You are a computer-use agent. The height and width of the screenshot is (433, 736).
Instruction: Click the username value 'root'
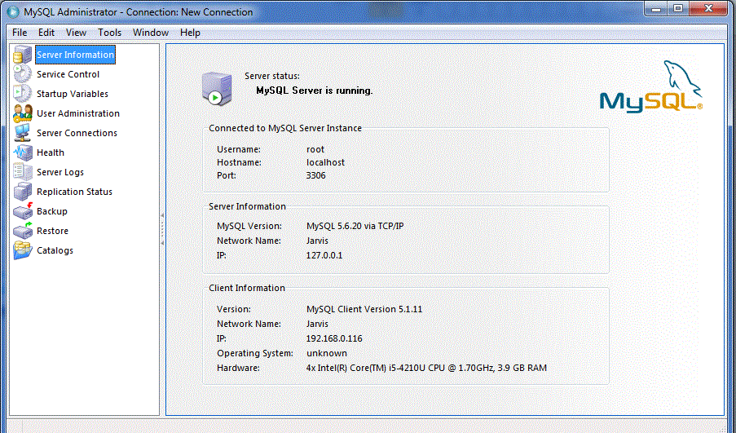[x=315, y=149]
